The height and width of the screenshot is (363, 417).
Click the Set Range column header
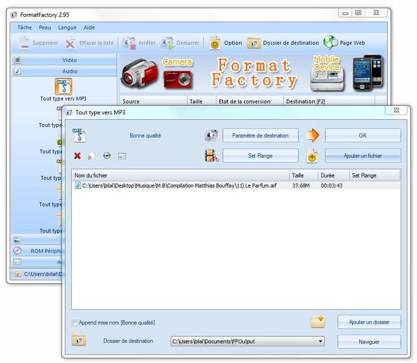tap(375, 175)
